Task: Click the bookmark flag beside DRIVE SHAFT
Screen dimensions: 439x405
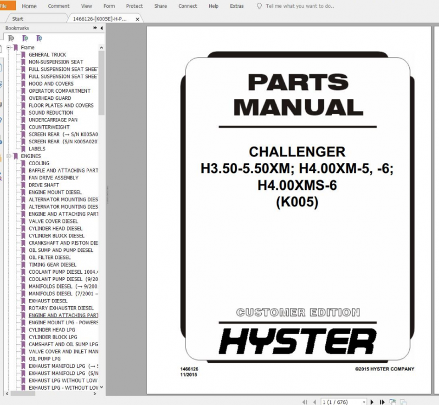Action: [x=24, y=185]
